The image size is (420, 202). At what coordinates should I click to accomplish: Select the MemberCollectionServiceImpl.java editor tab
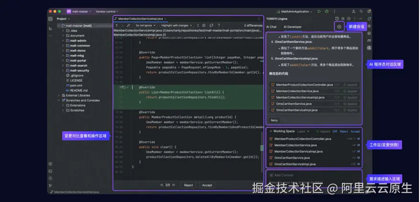coord(141,19)
